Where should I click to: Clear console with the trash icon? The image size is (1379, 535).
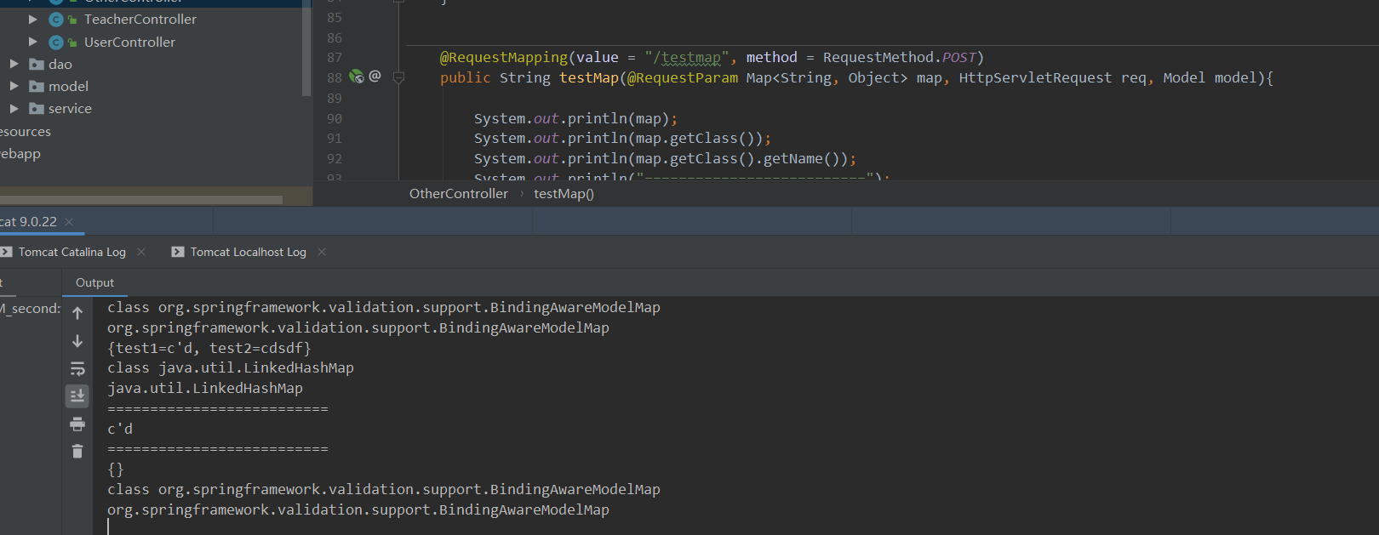tap(77, 451)
